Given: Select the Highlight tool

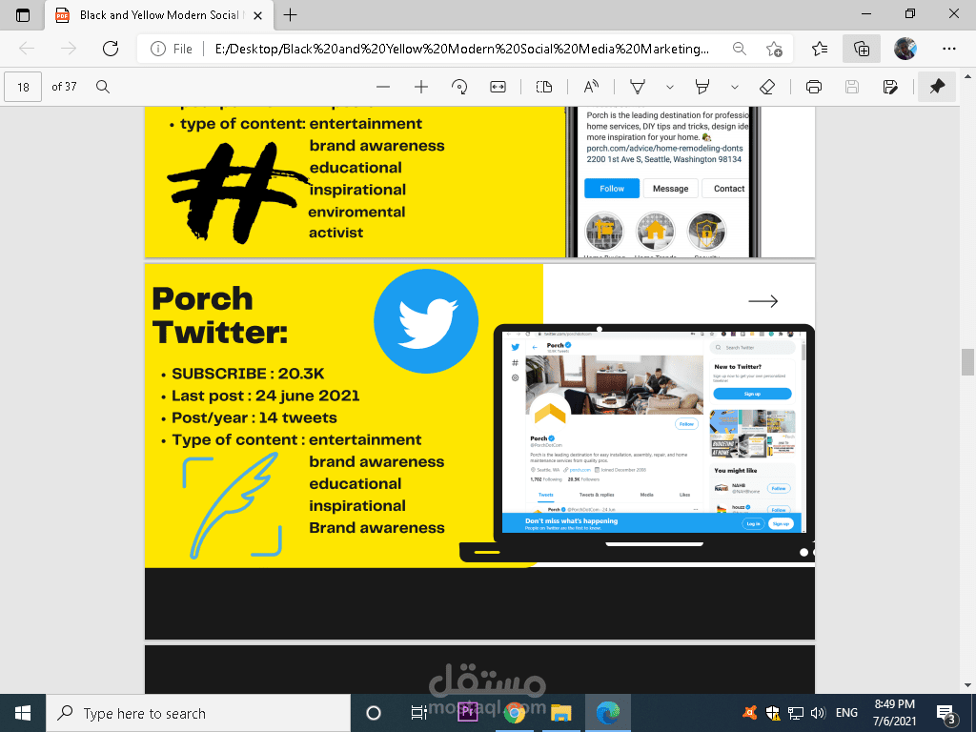Looking at the screenshot, I should tap(702, 87).
